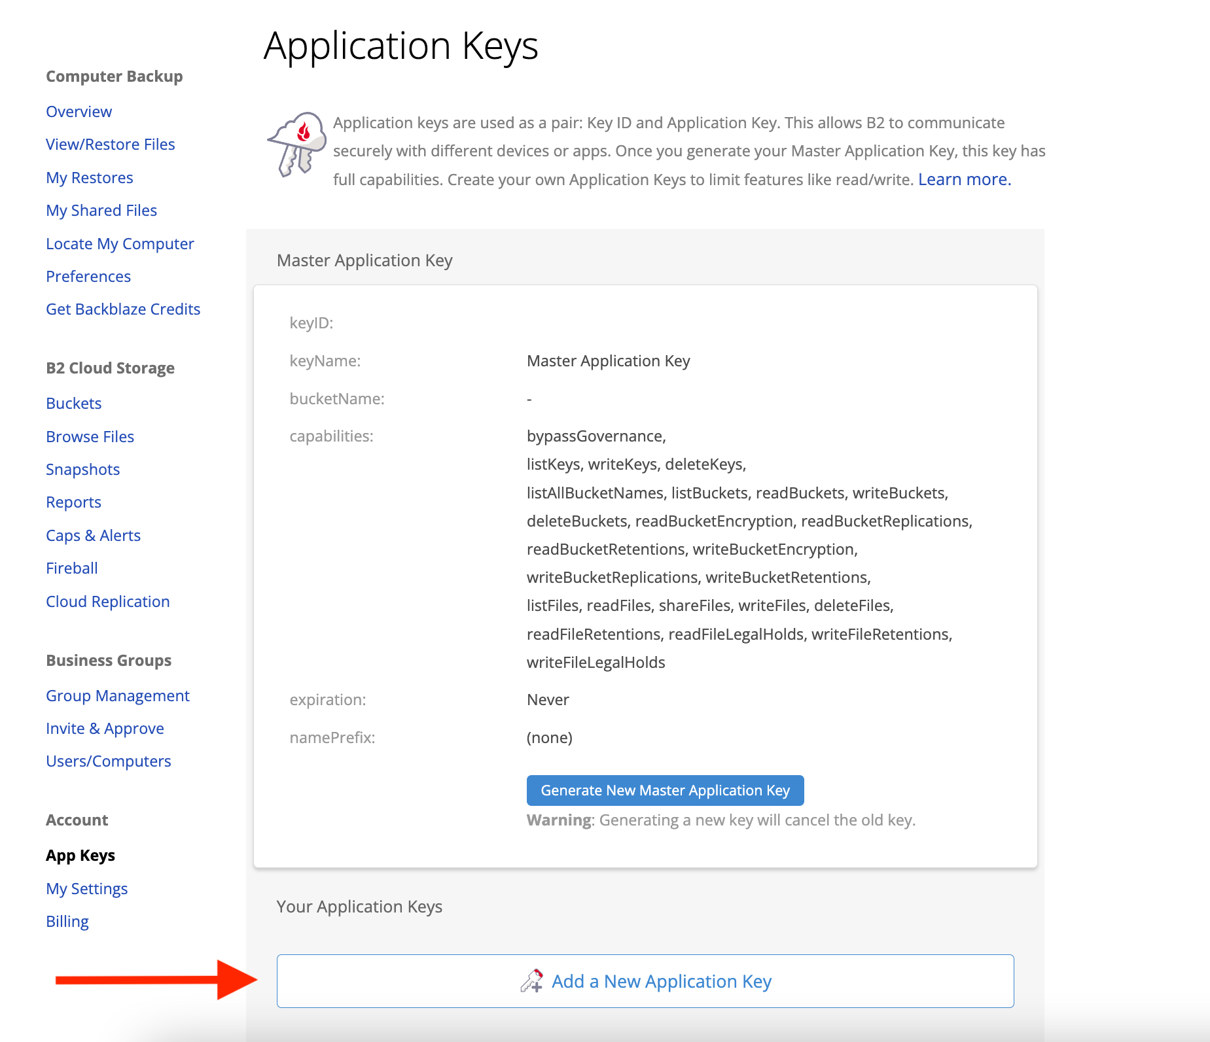
Task: Click the keyName value Master Application Key
Action: tap(609, 361)
